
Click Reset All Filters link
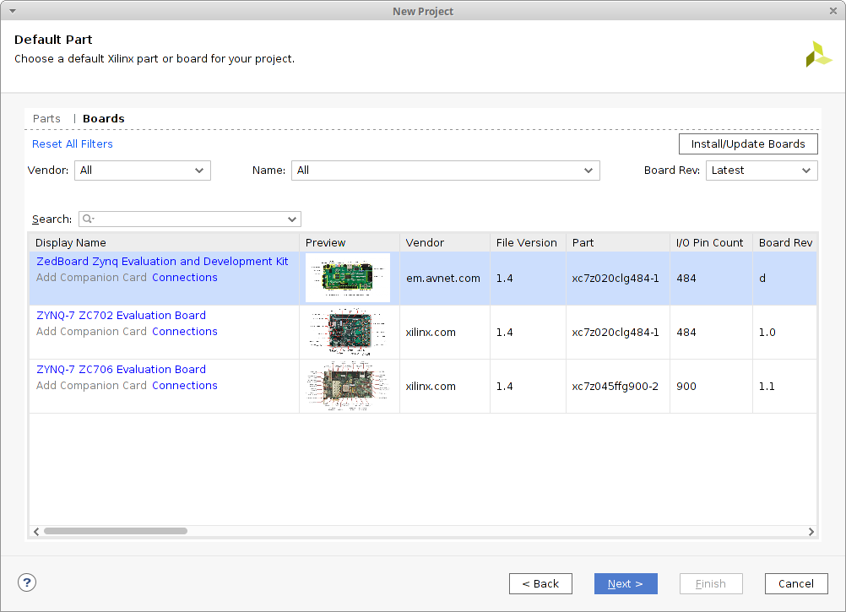(x=73, y=144)
